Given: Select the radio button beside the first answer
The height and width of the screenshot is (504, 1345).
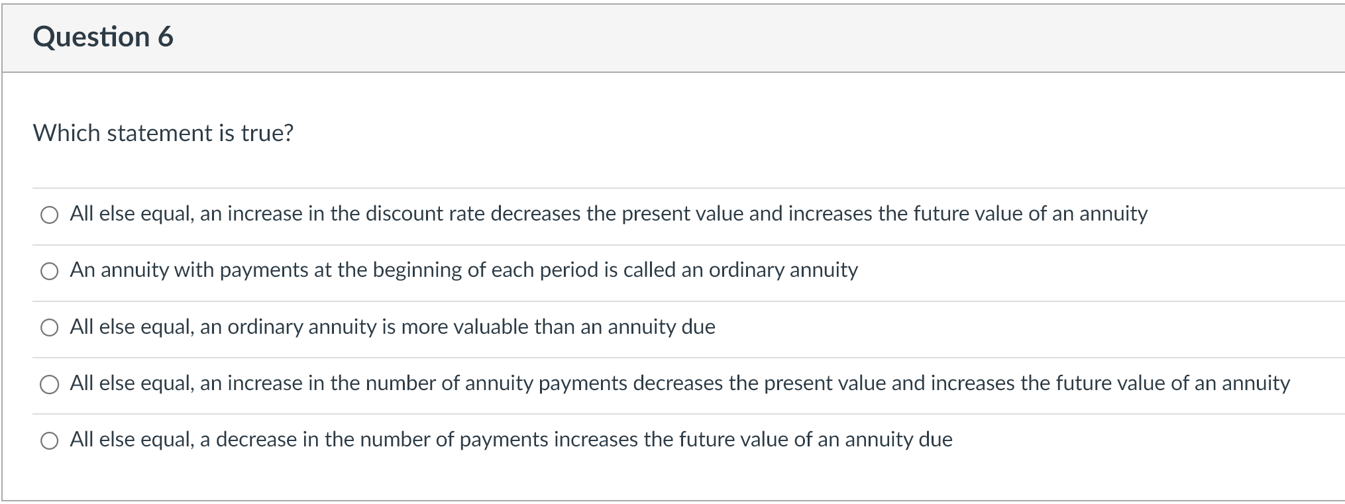Looking at the screenshot, I should (50, 215).
